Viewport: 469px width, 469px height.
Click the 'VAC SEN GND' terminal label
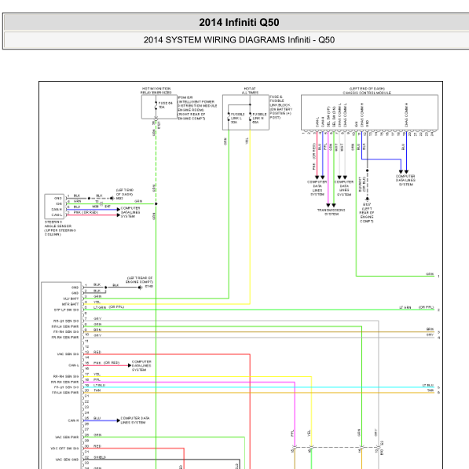67,460
